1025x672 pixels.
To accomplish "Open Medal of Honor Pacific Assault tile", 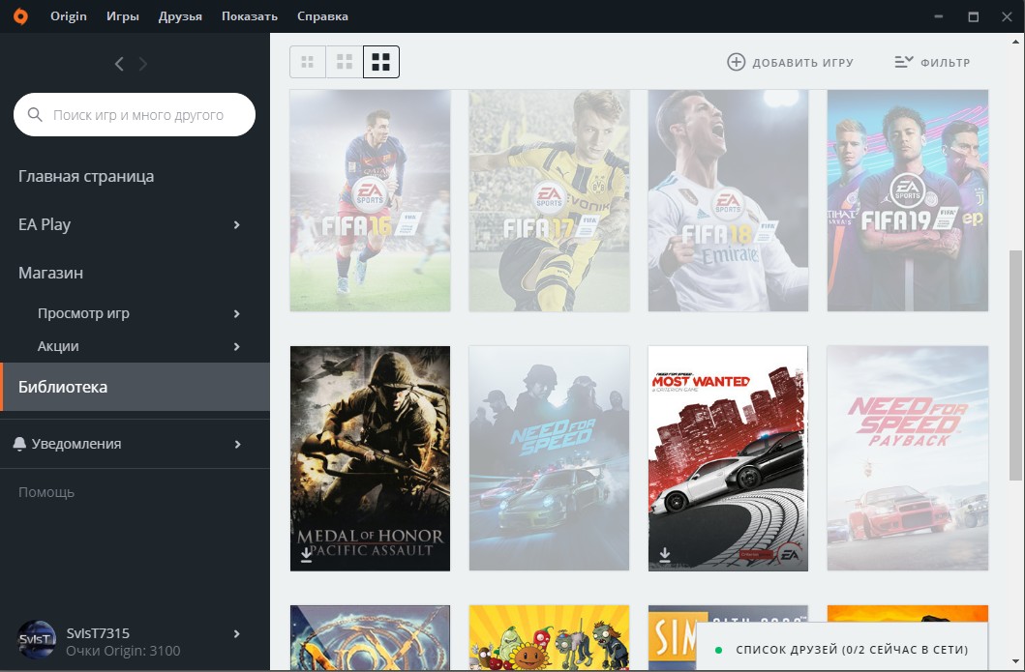I will click(370, 458).
